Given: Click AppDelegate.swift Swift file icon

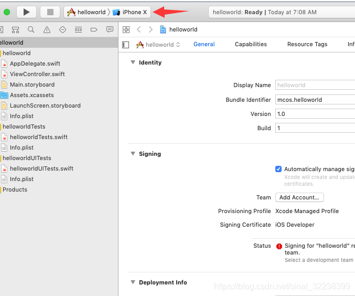Looking at the screenshot, I should point(4,64).
